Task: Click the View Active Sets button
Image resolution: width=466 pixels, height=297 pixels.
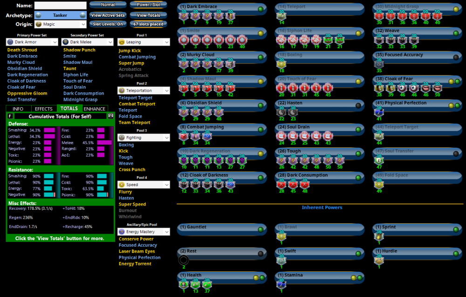Action: click(108, 15)
